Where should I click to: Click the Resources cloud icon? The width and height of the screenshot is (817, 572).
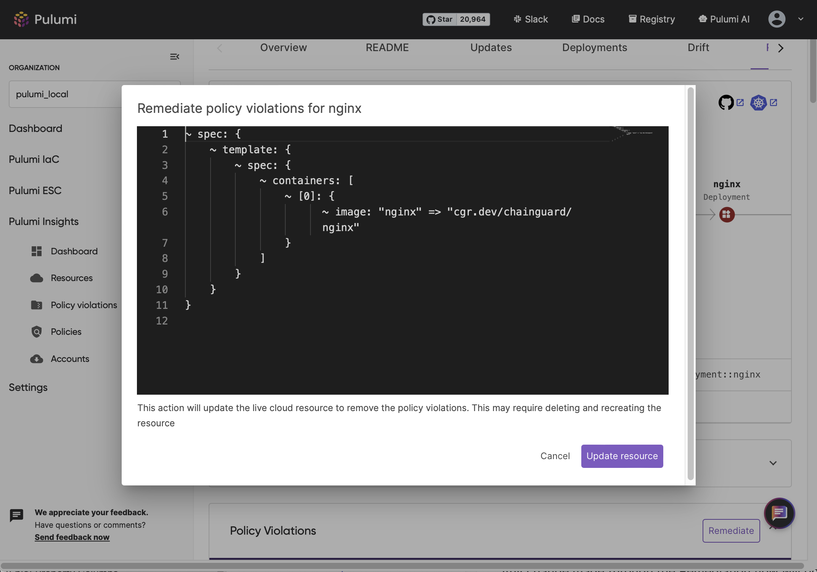37,278
